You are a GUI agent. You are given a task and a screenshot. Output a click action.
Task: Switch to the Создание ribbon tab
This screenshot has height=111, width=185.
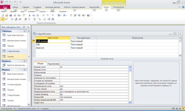(x=37, y=7)
